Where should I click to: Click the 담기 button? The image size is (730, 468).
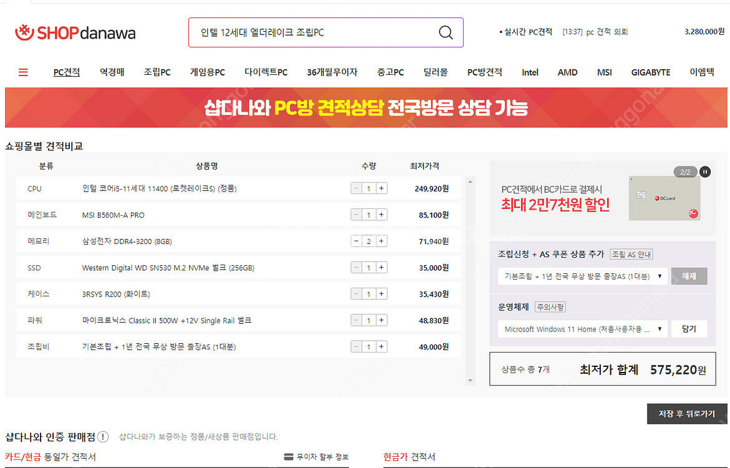[689, 329]
